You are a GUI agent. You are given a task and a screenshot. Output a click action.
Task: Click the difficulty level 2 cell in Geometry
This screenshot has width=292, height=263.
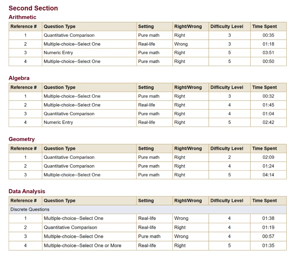229,157
